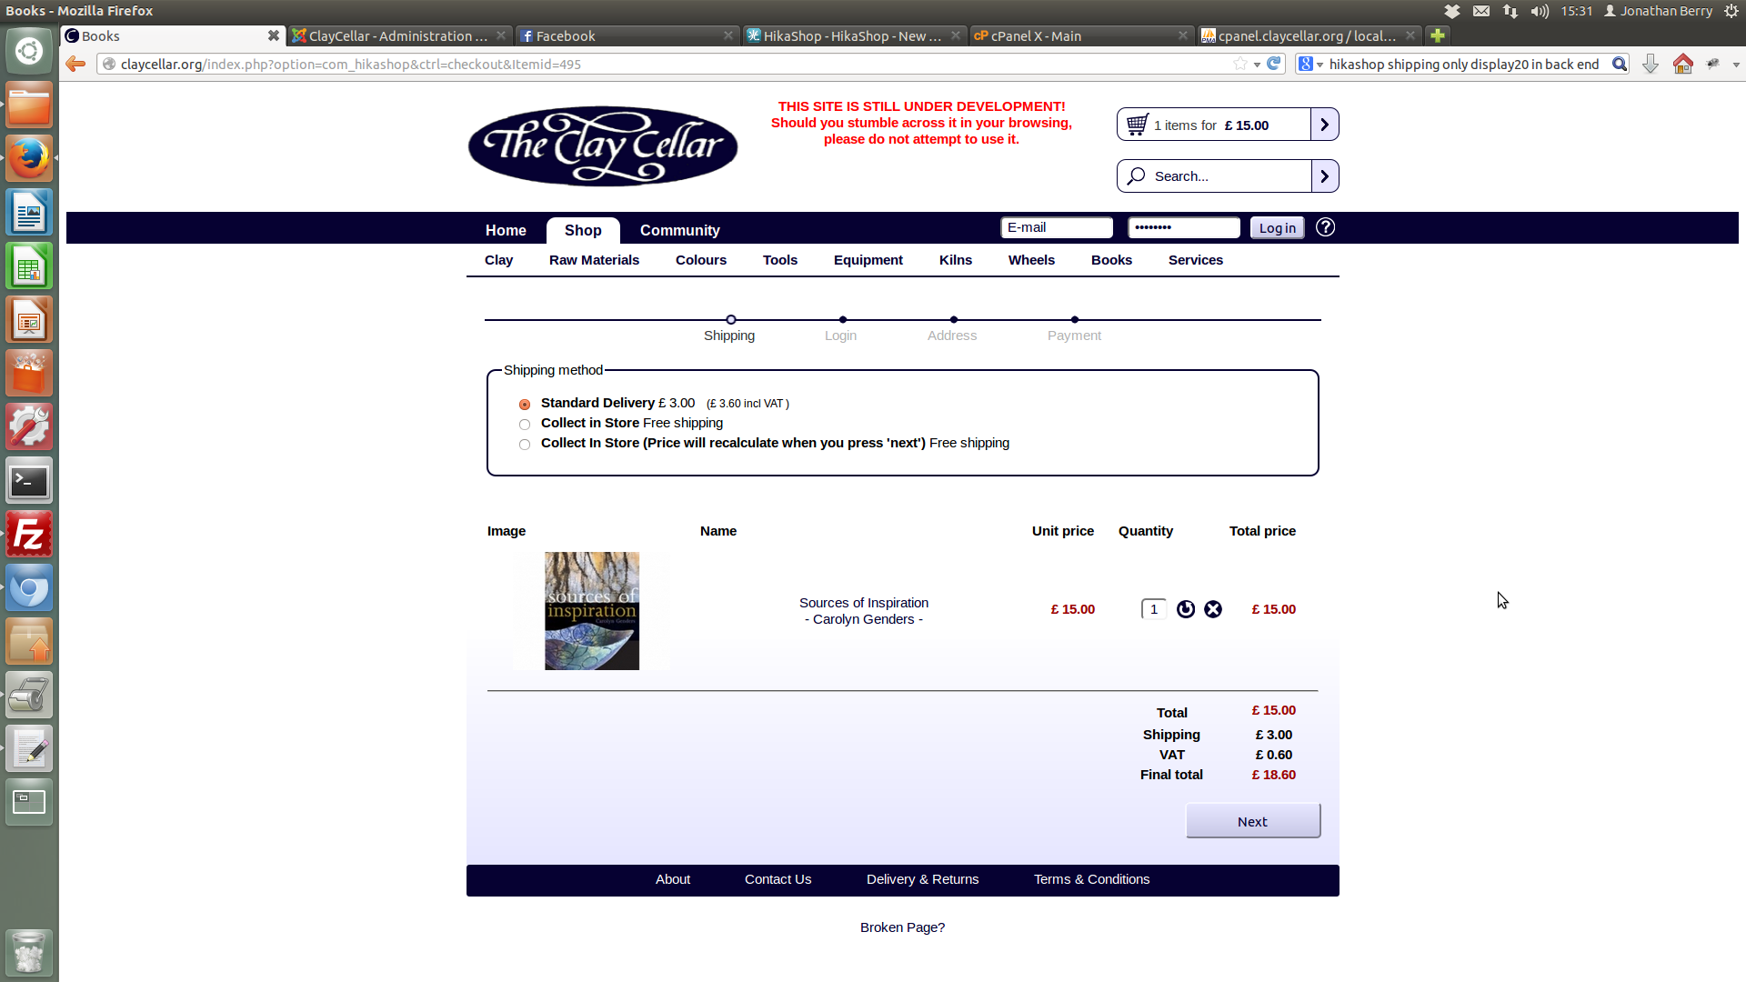This screenshot has height=982, width=1746.
Task: Open the downloads arrow icon
Action: (x=1651, y=64)
